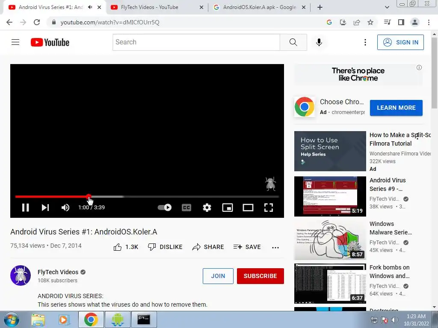Screen dimensions: 438x328
Task: Toggle the autoplay switch in player
Action: point(165,208)
